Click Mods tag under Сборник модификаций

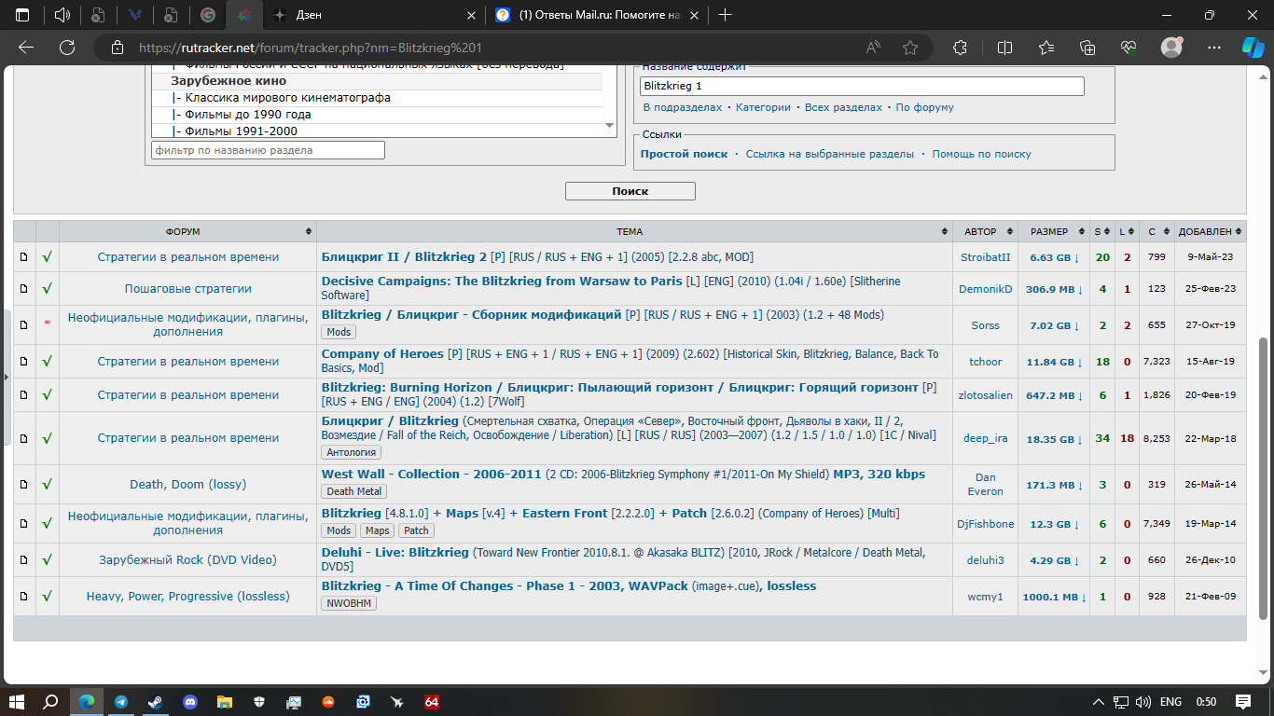[339, 332]
